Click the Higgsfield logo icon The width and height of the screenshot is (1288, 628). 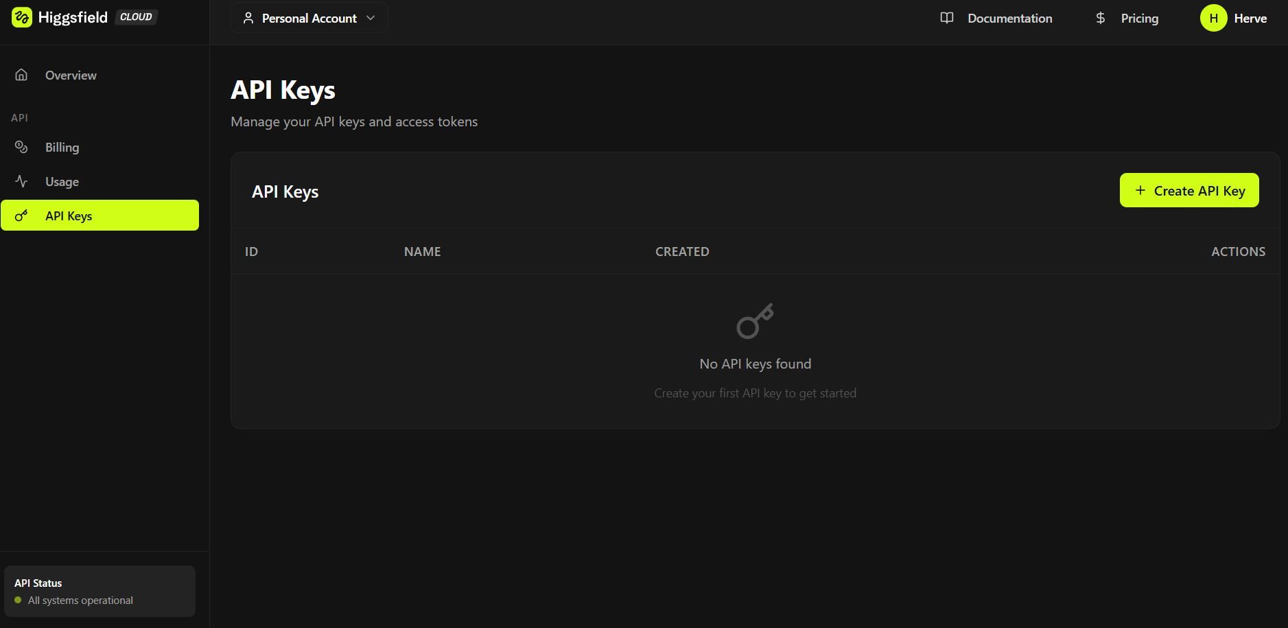click(22, 18)
